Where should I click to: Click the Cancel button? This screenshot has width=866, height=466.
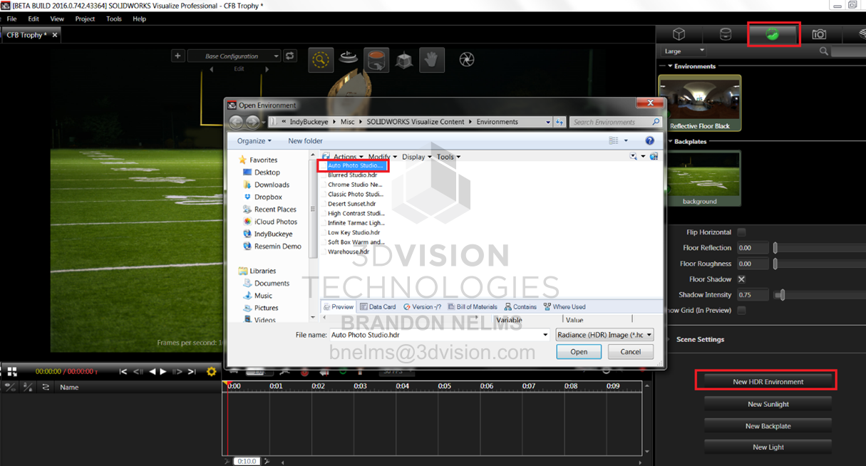(x=630, y=352)
